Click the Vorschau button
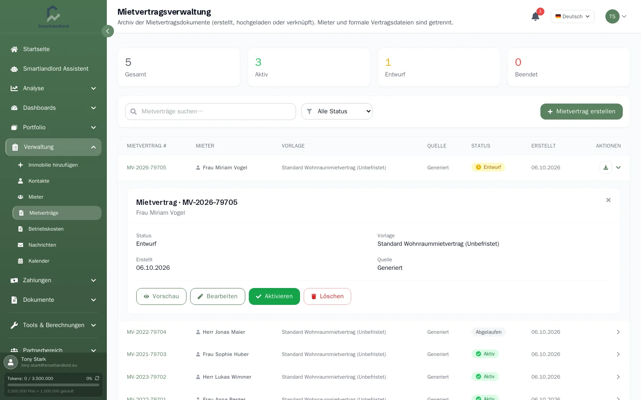This screenshot has width=641, height=400. tap(161, 296)
